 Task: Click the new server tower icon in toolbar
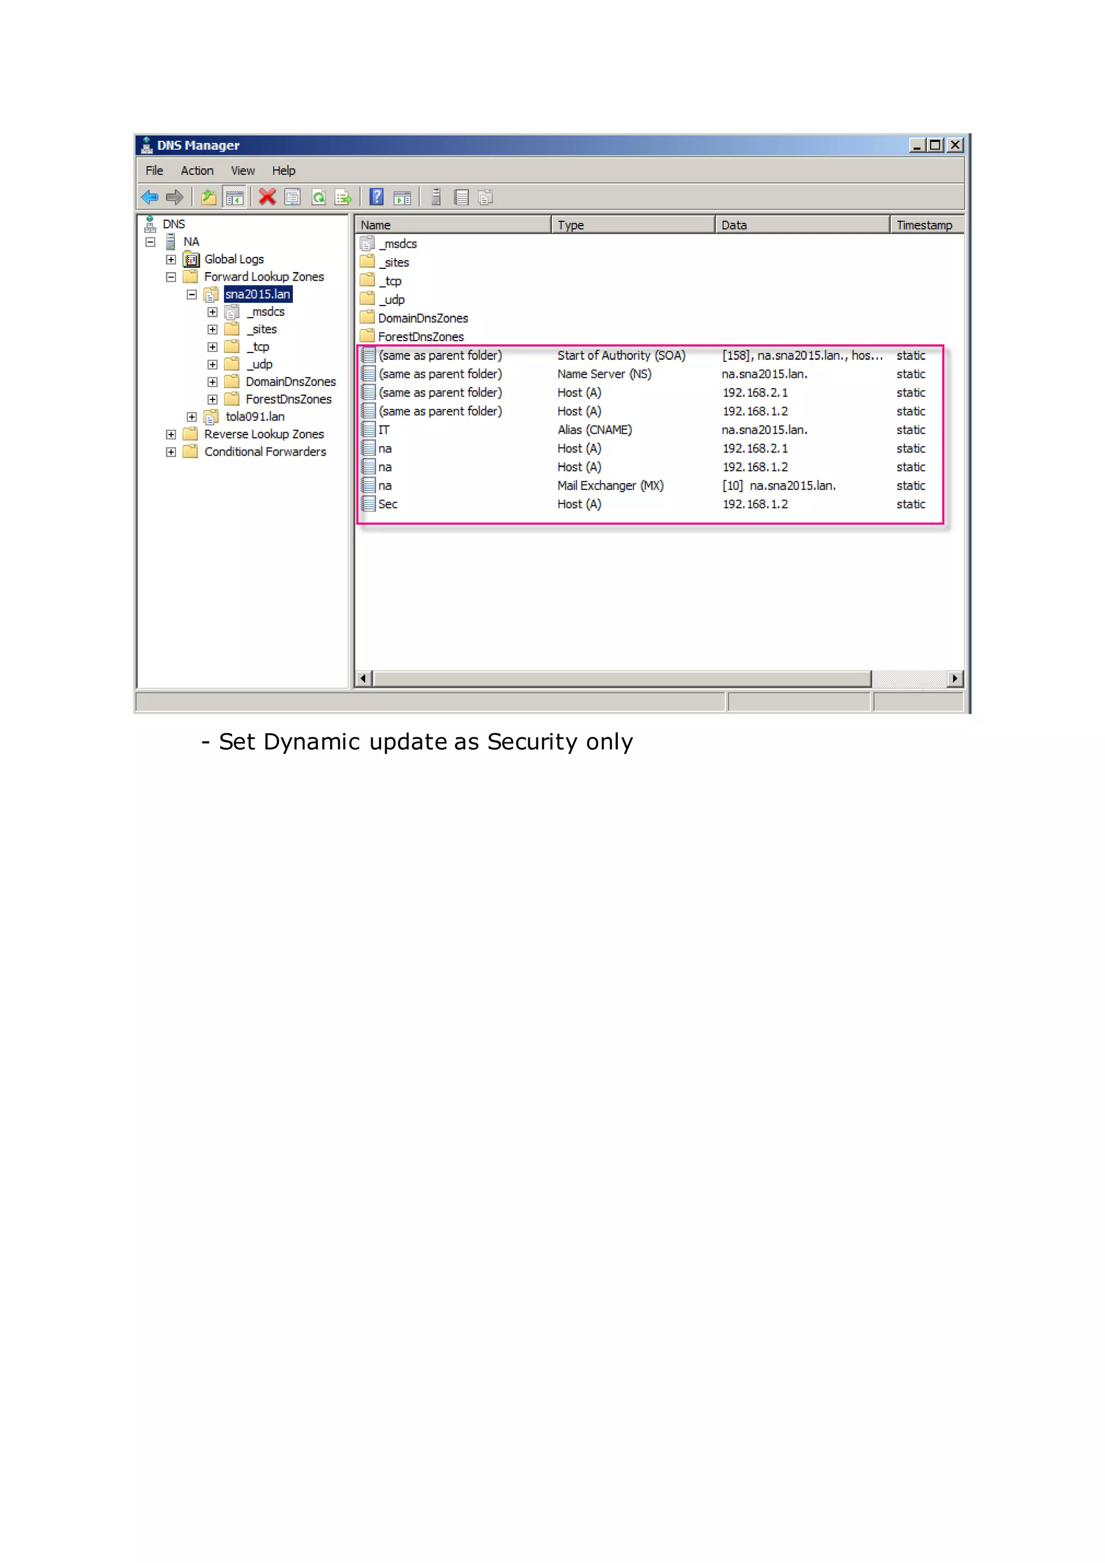click(x=436, y=197)
